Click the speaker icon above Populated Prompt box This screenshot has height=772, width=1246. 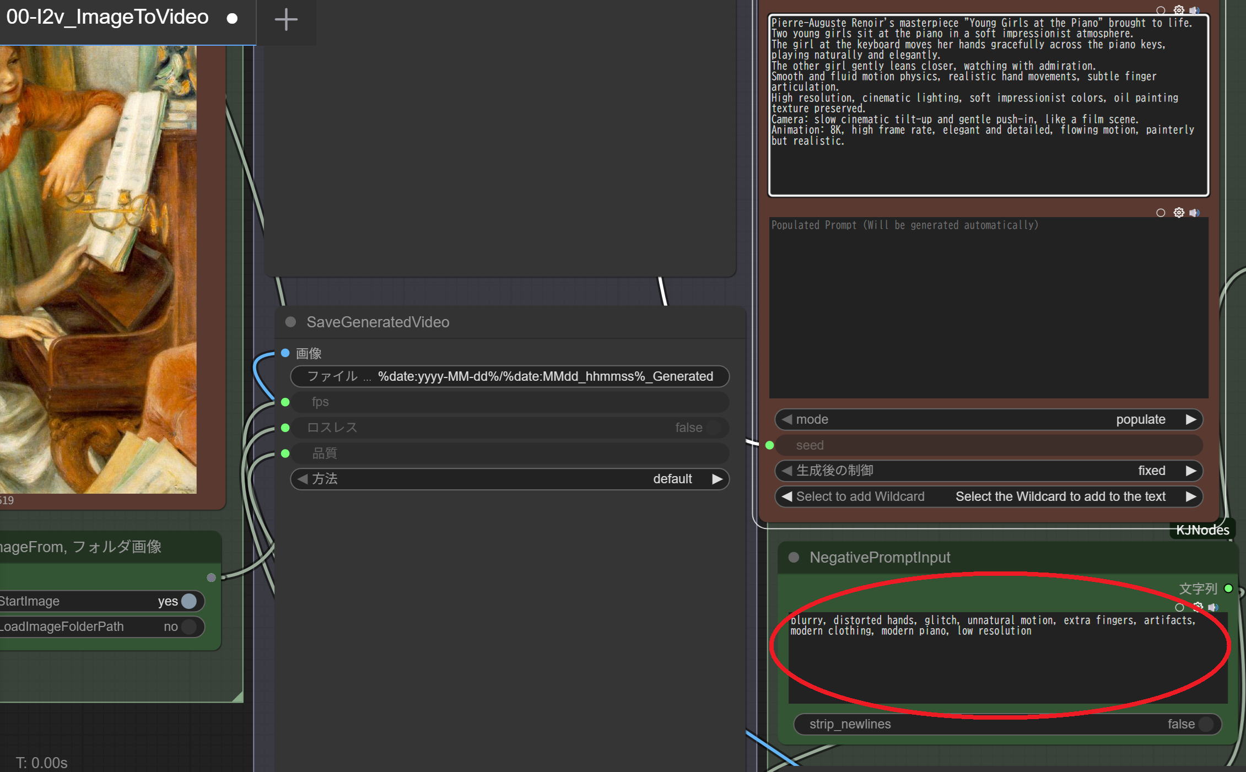tap(1194, 213)
